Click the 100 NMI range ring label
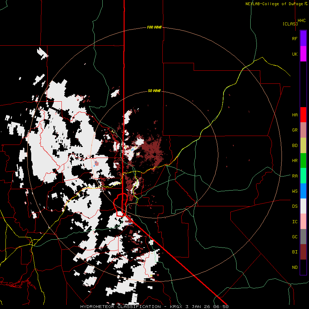 [x=154, y=27]
